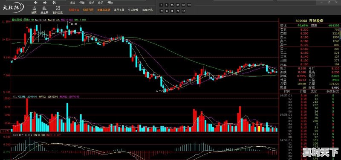
Task: Click the 委差 value -661292
Action: [x=334, y=26]
